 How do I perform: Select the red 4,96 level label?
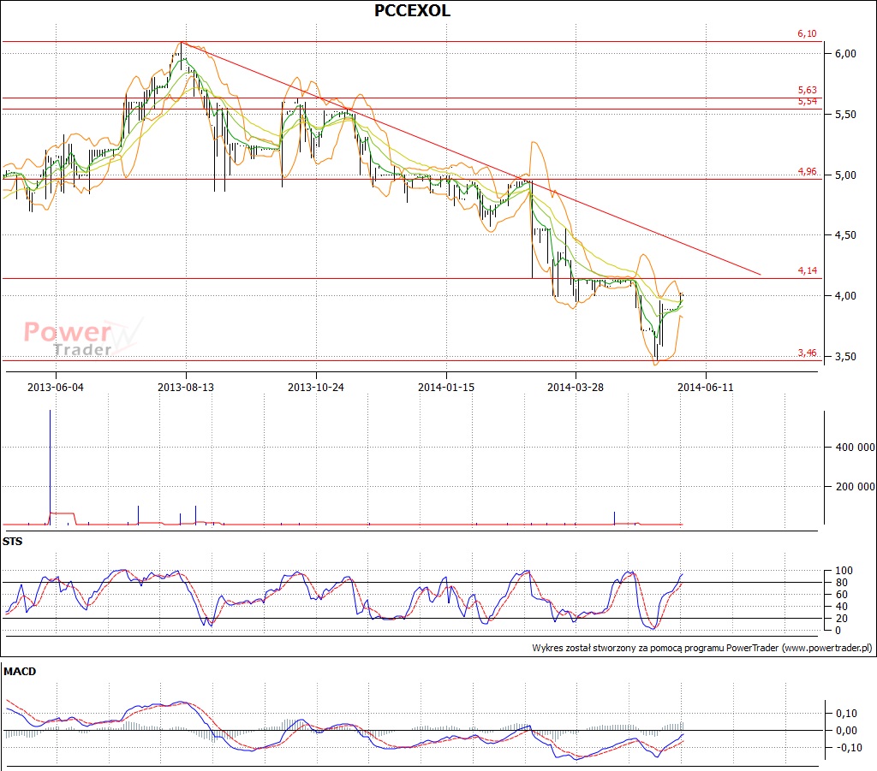pyautogui.click(x=807, y=171)
